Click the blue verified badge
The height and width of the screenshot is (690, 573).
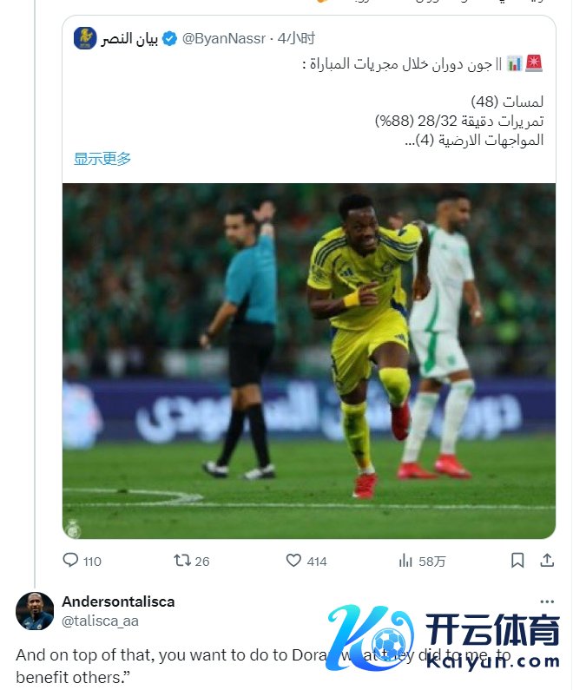169,39
